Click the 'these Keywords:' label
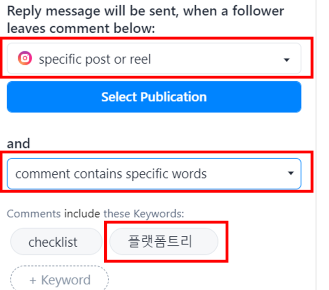329x290 pixels. [144, 214]
